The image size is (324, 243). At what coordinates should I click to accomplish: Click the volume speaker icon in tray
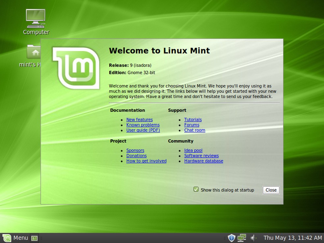pos(253,237)
